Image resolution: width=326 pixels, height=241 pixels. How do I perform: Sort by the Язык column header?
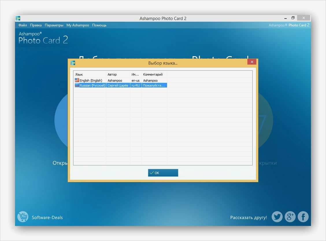coord(90,74)
